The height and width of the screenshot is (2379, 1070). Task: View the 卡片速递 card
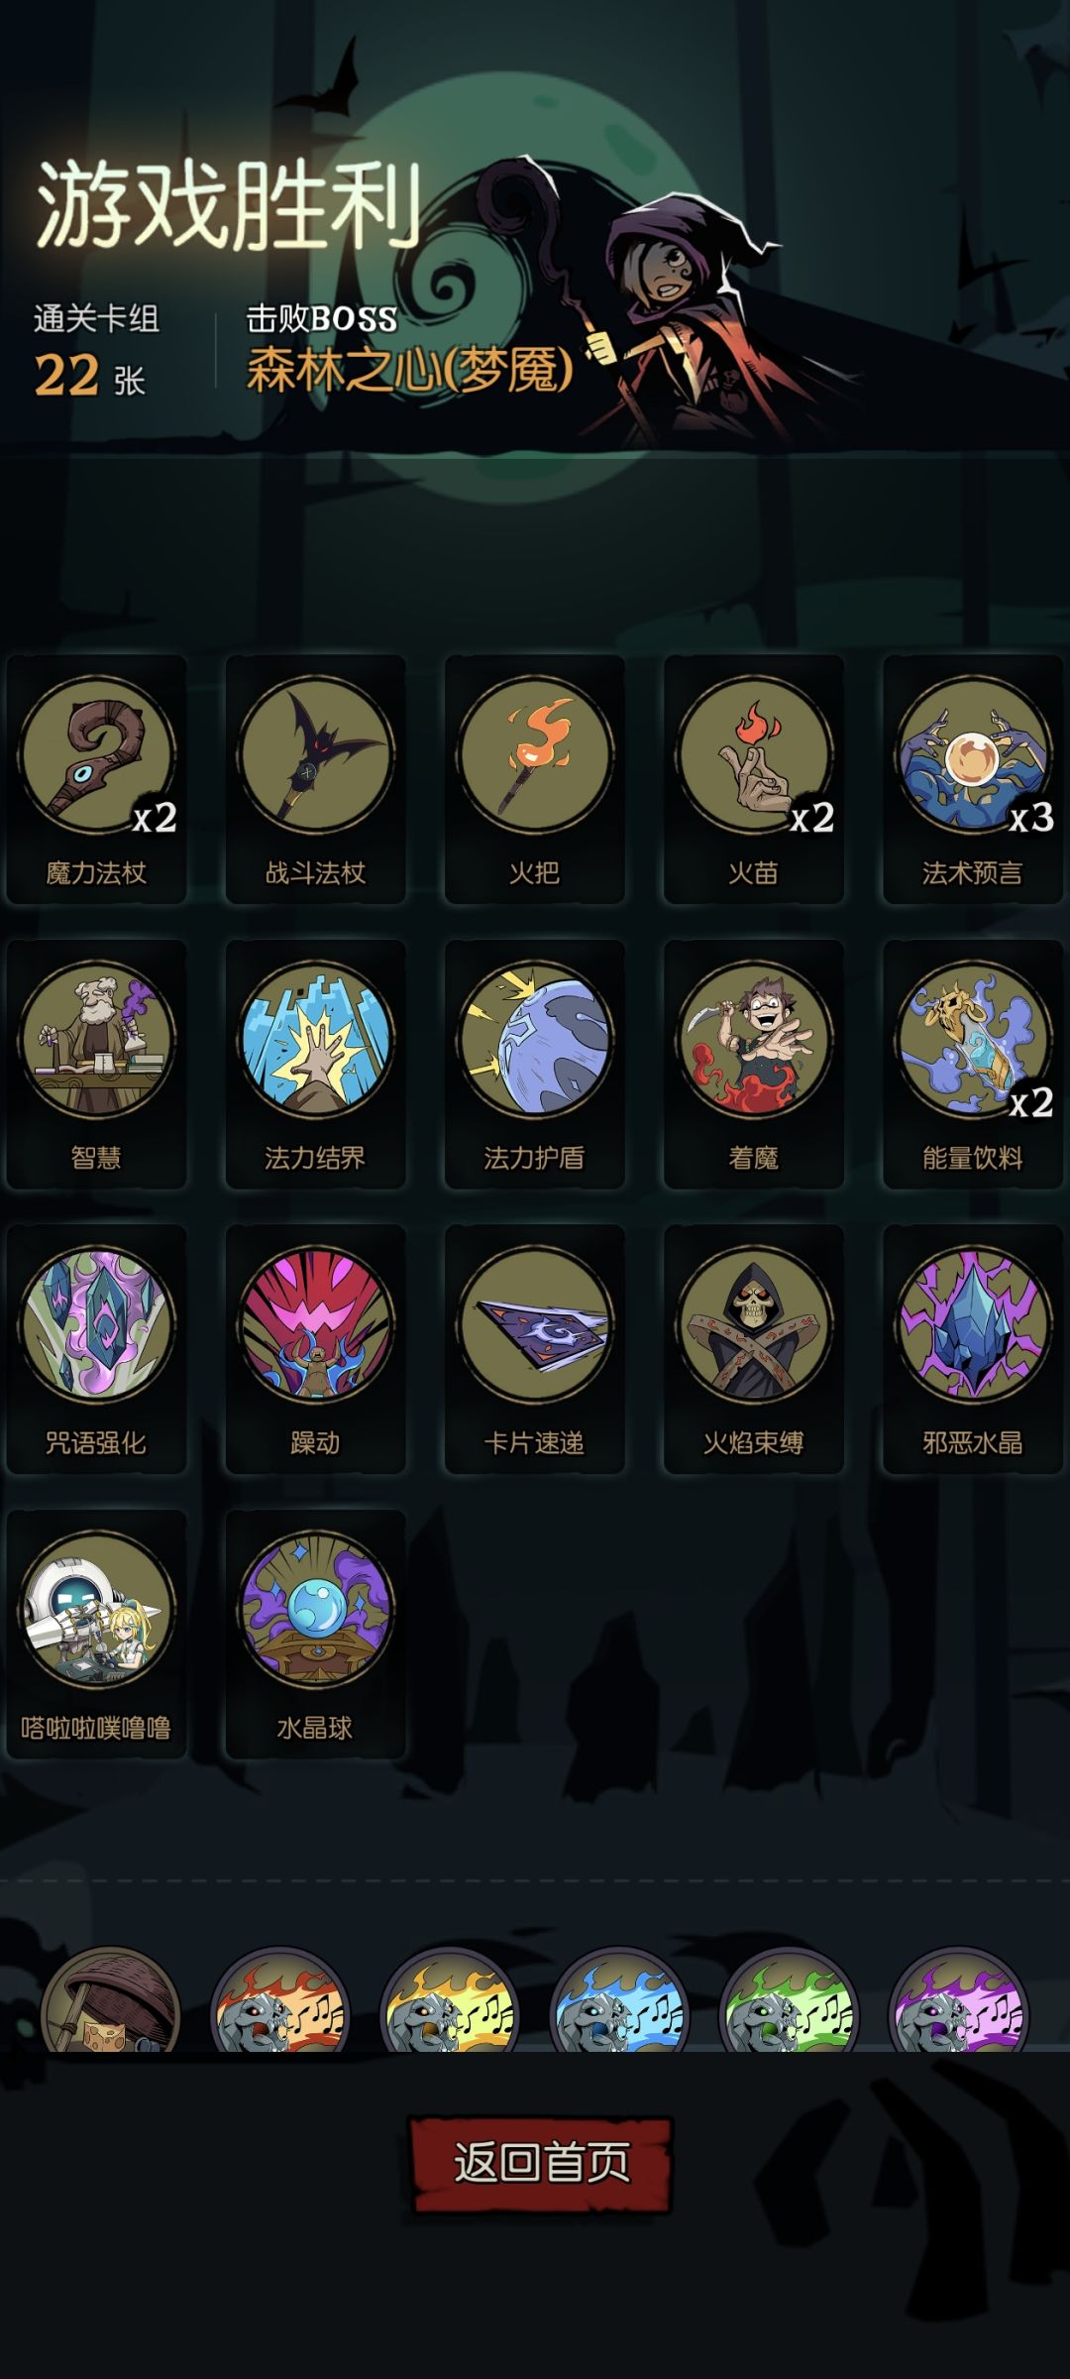point(534,1349)
